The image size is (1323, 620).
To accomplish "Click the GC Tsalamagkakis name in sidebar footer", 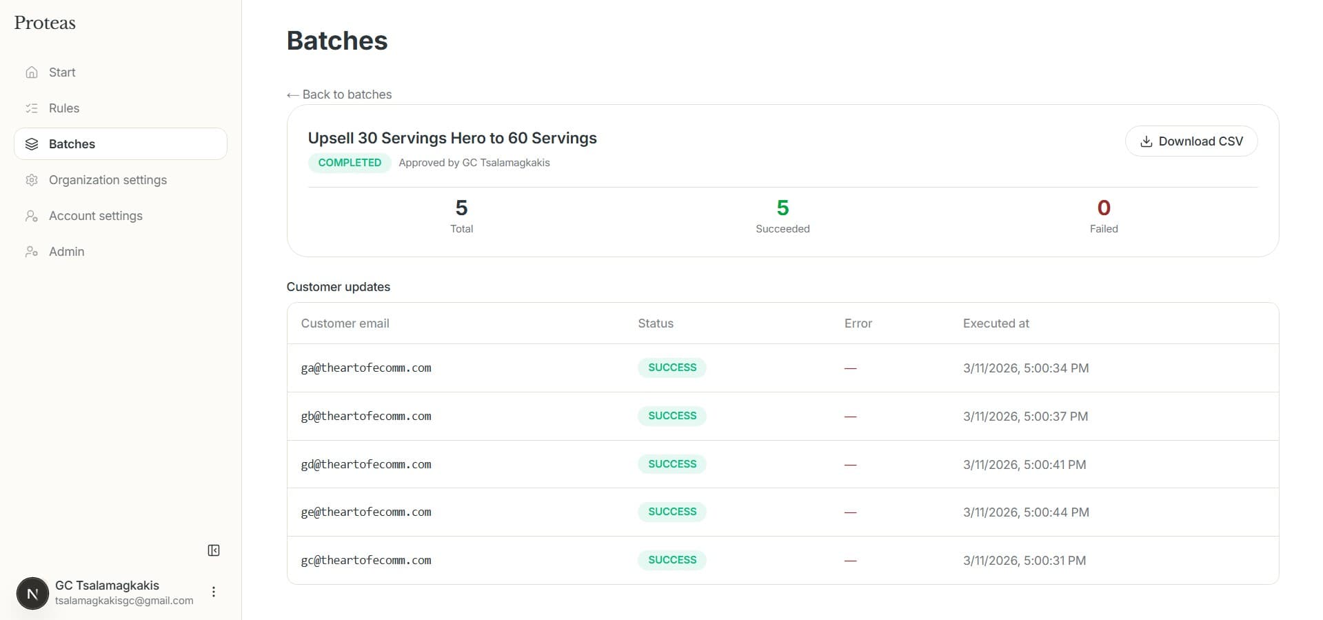I will pos(107,586).
